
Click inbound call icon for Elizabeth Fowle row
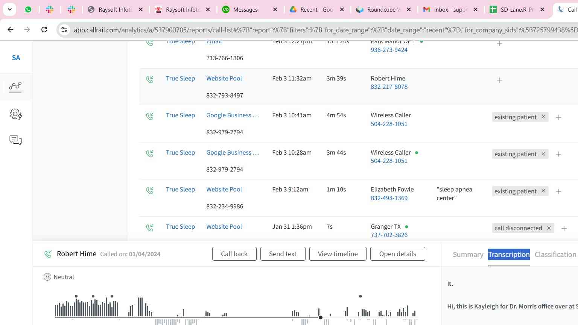(x=150, y=190)
